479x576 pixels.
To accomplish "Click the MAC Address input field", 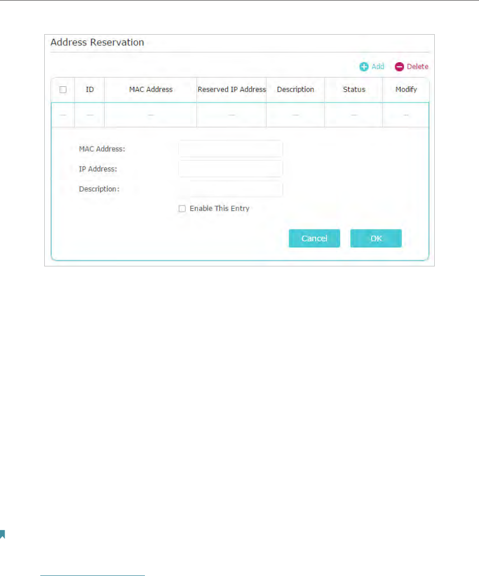I will (x=231, y=149).
